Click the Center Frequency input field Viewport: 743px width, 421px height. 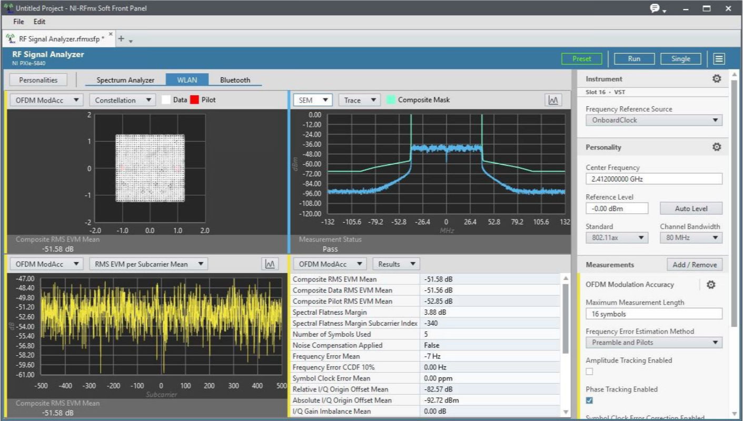point(653,178)
